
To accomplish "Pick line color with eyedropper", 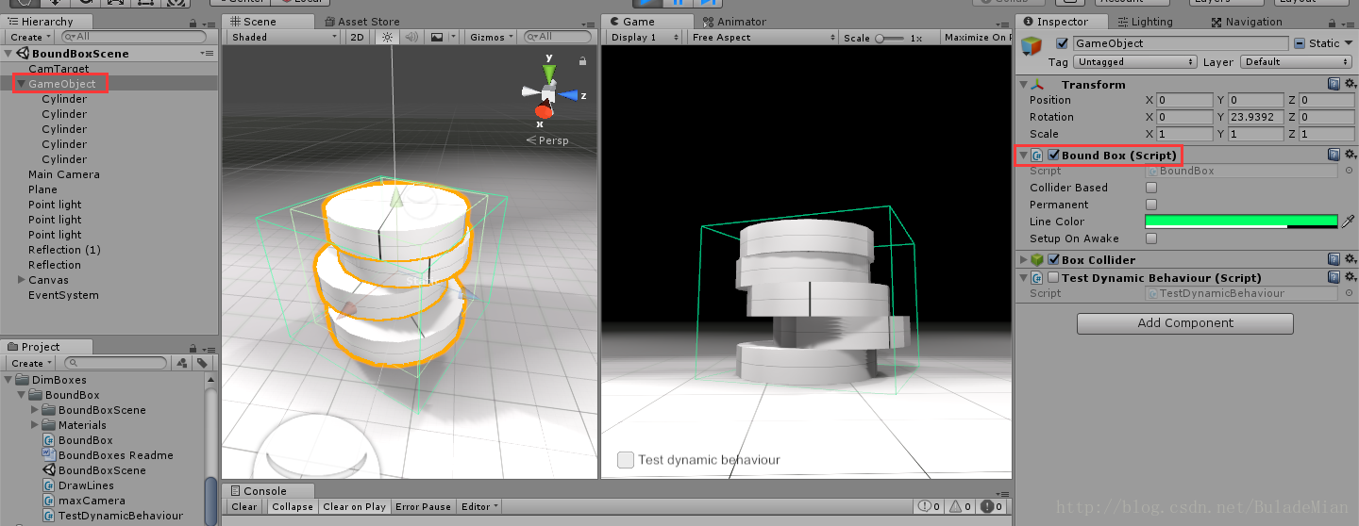I will tap(1349, 222).
